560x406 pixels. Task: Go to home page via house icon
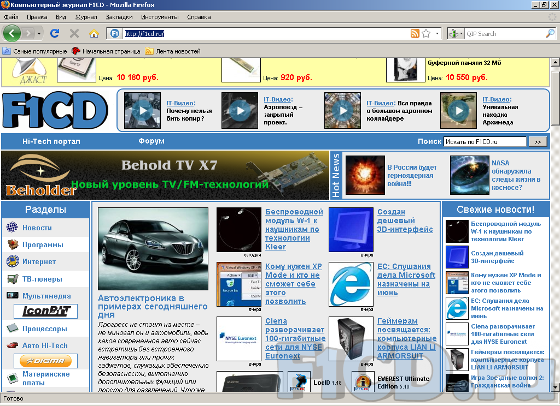[x=94, y=33]
